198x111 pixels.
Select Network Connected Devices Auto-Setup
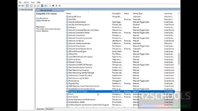[x=120, y=30]
